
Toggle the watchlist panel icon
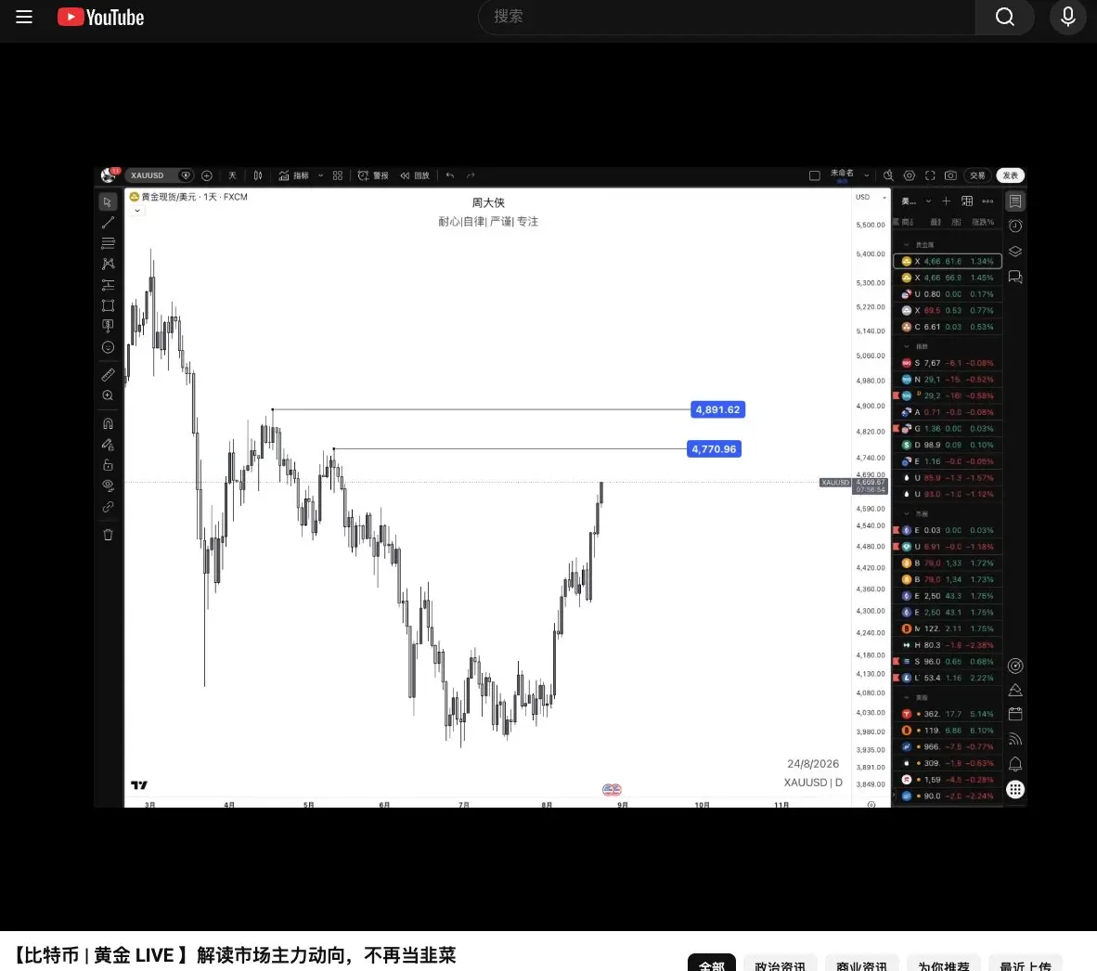pos(1015,201)
